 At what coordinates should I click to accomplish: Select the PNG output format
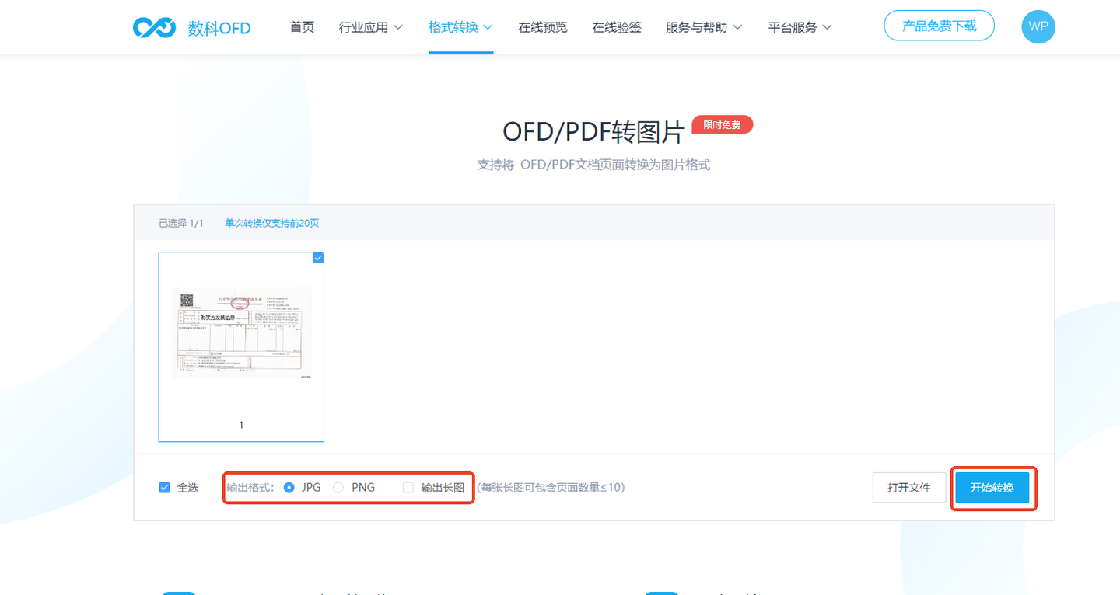pos(338,487)
